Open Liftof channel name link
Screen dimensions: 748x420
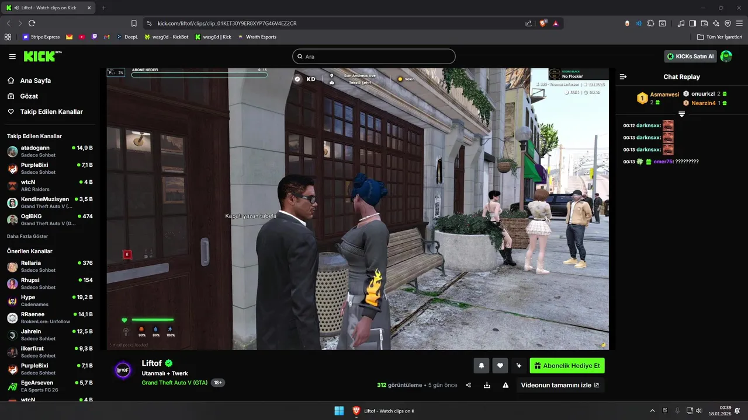[x=152, y=363]
